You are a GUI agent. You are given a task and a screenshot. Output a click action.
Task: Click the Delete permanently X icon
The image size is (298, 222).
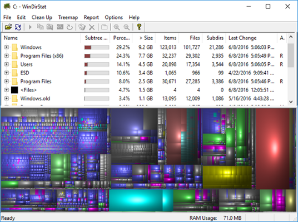(92, 27)
